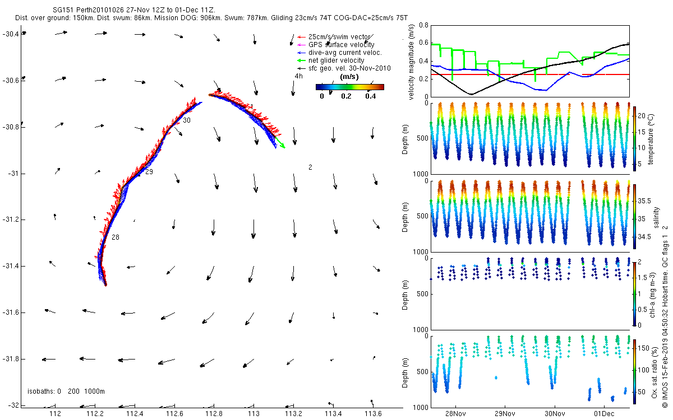
Task: Click the '112.8' longitude tick label
Action: pos(214,414)
